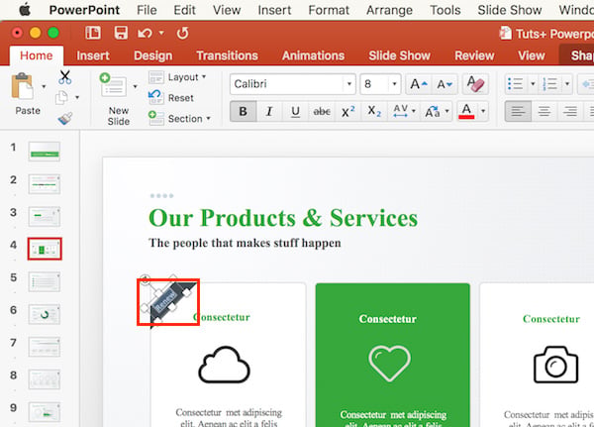The height and width of the screenshot is (427, 594).
Task: Click the heart icon on green card
Action: [390, 363]
